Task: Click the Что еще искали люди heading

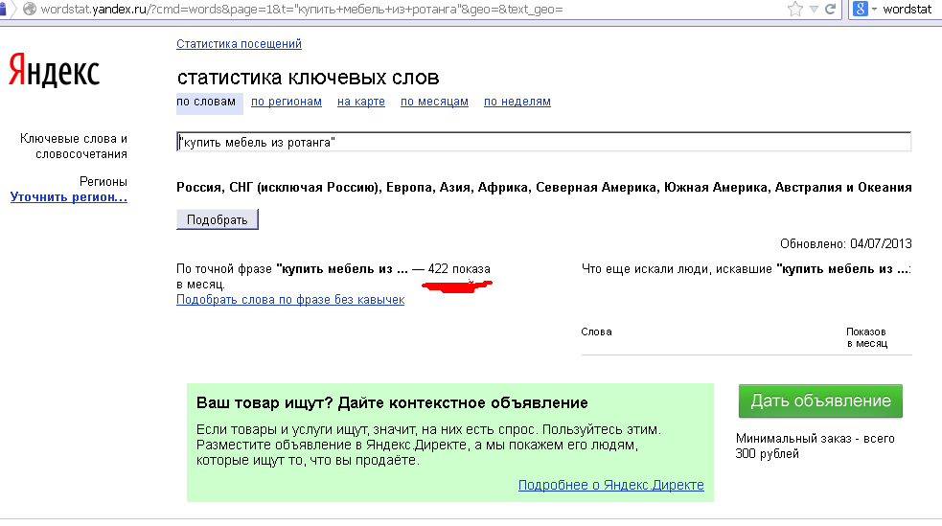Action: point(747,269)
